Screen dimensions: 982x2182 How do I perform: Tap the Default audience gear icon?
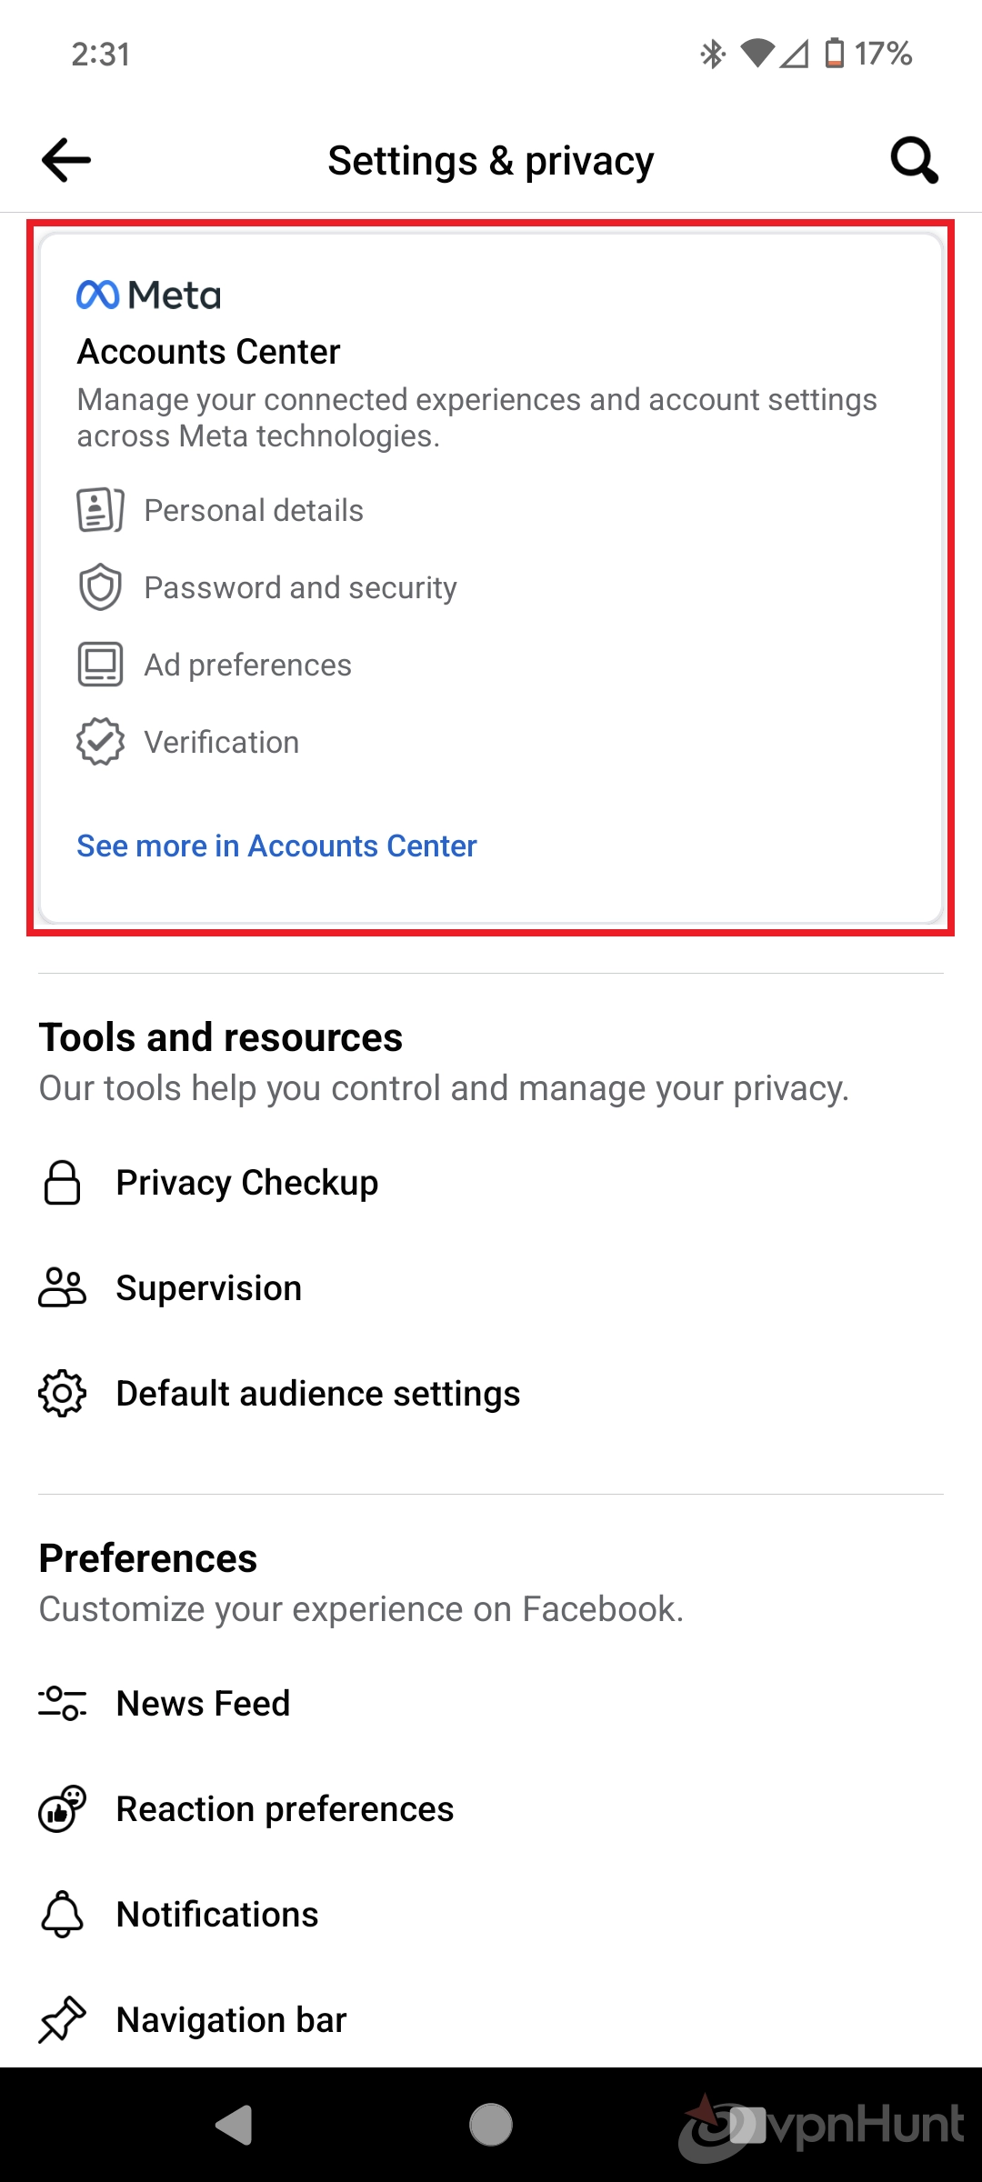click(63, 1394)
